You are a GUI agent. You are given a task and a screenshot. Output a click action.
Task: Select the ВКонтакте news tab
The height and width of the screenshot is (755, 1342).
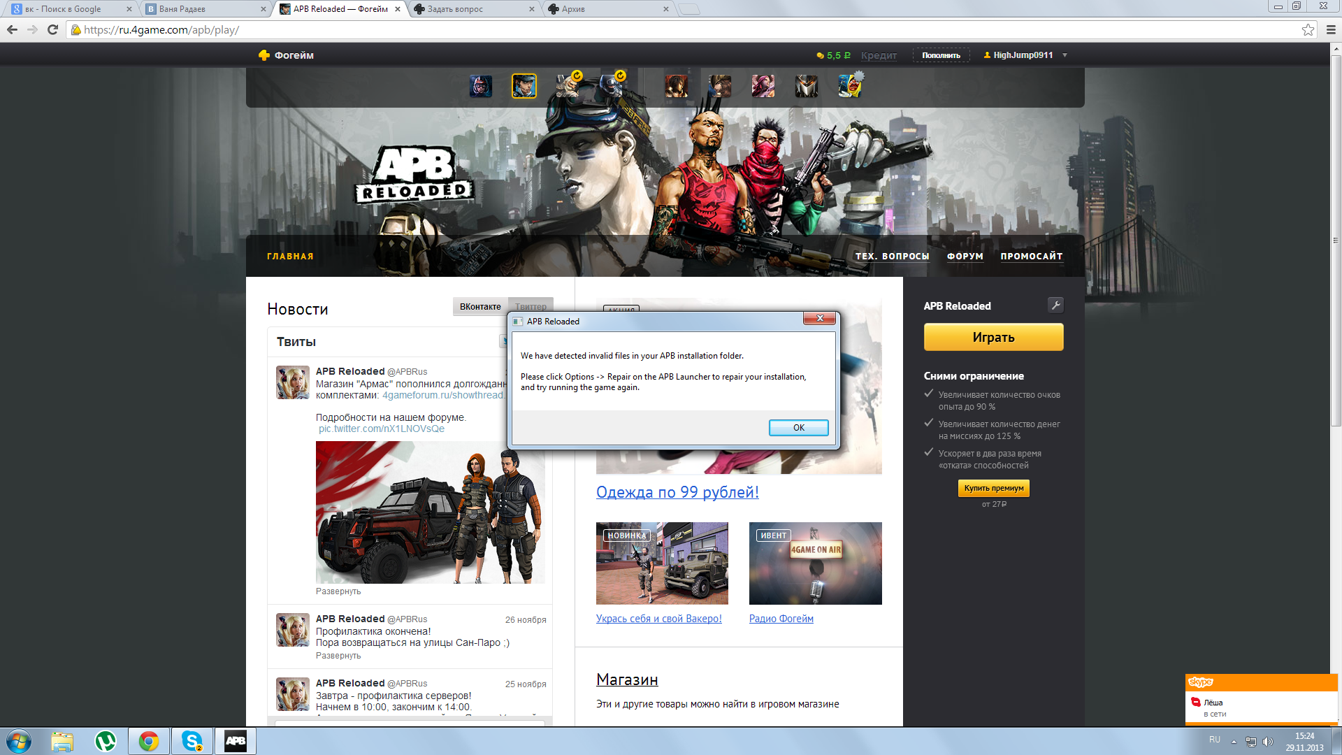pos(480,306)
